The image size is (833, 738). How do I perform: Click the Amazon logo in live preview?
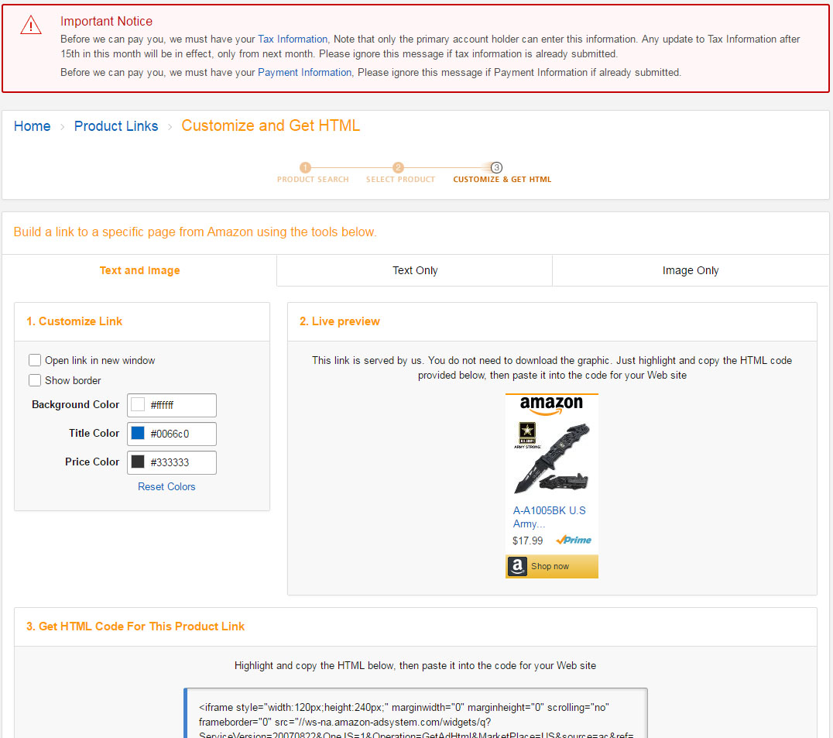pos(551,405)
